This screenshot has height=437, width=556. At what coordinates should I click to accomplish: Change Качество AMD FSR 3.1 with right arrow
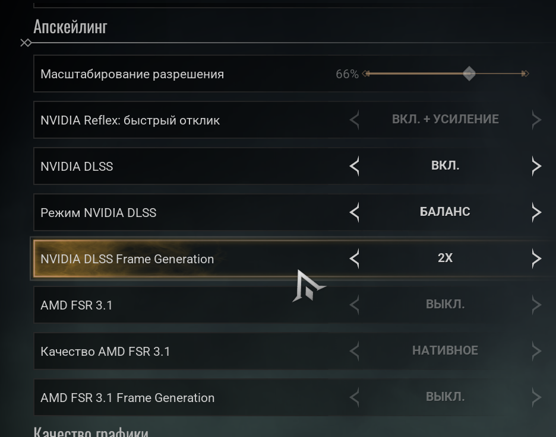[x=536, y=351]
